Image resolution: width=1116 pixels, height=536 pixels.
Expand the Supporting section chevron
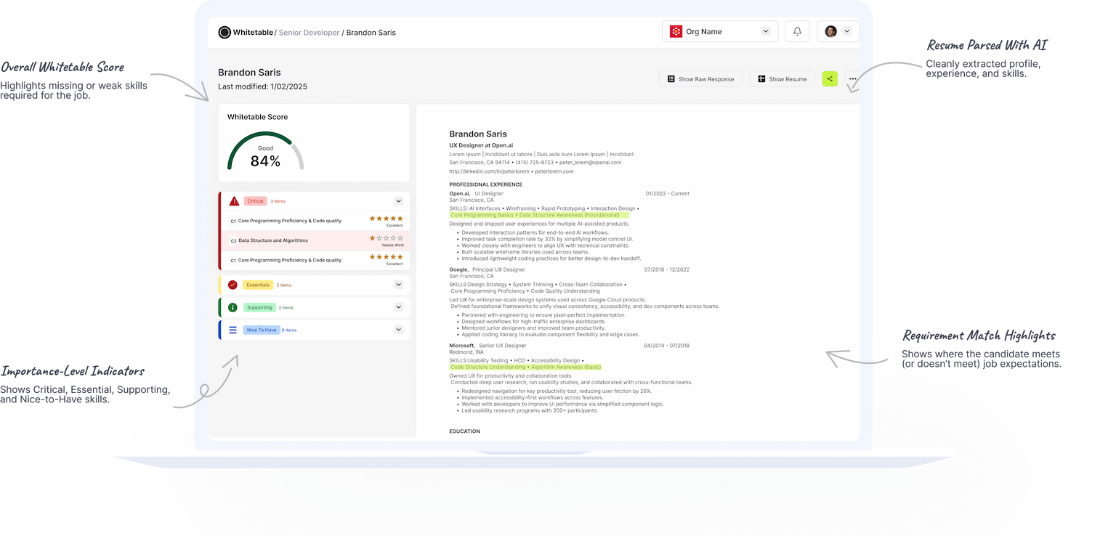tap(398, 307)
